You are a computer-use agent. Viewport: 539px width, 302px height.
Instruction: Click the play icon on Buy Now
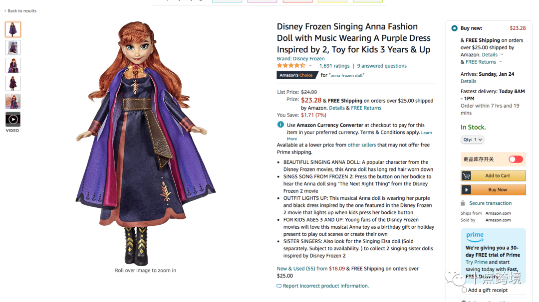pyautogui.click(x=467, y=190)
